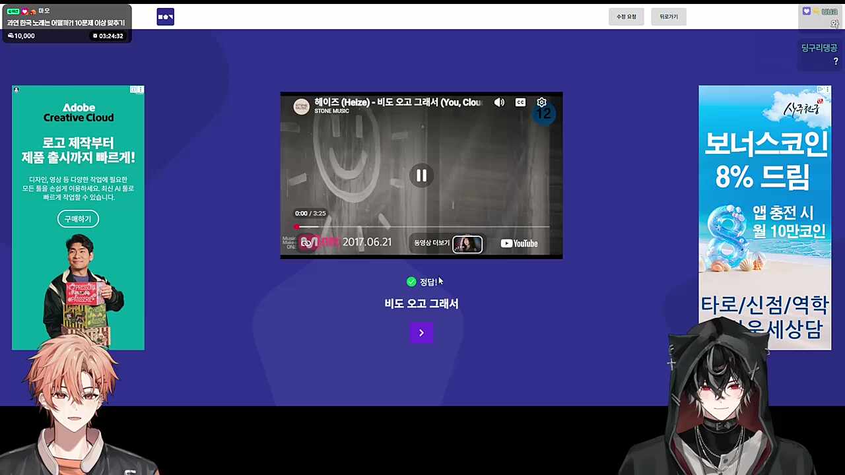Open ad options menu on right banner ad
The image size is (845, 475).
point(828,89)
